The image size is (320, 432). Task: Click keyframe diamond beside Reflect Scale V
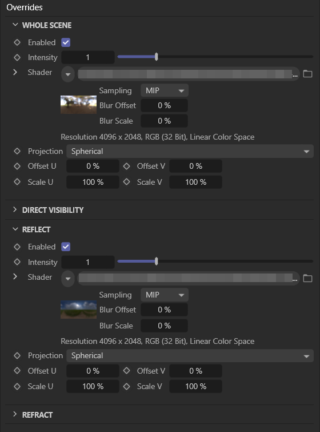coord(126,386)
